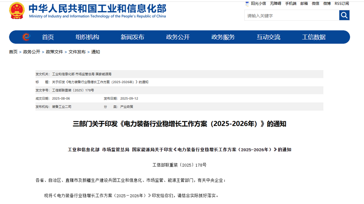Click the red swirl icon in navigation bar
364x204 pixels.
tap(26, 37)
